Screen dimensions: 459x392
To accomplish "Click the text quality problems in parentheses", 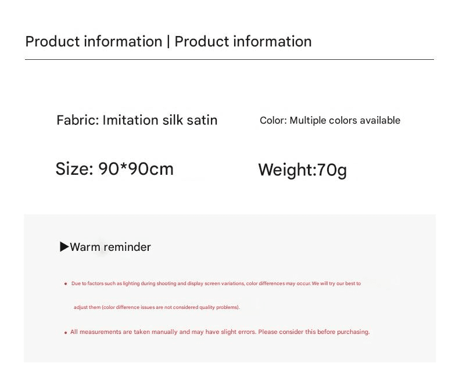I will pos(218,307).
